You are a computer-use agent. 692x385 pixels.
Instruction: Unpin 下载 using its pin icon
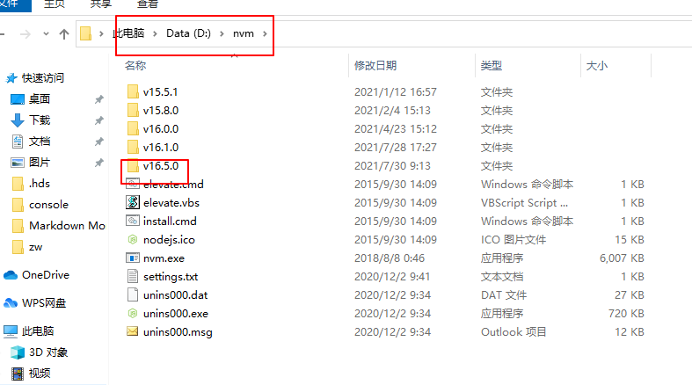pyautogui.click(x=99, y=120)
